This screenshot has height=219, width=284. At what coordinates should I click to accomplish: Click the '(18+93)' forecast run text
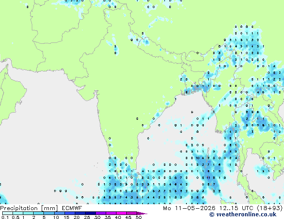pyautogui.click(x=270, y=208)
